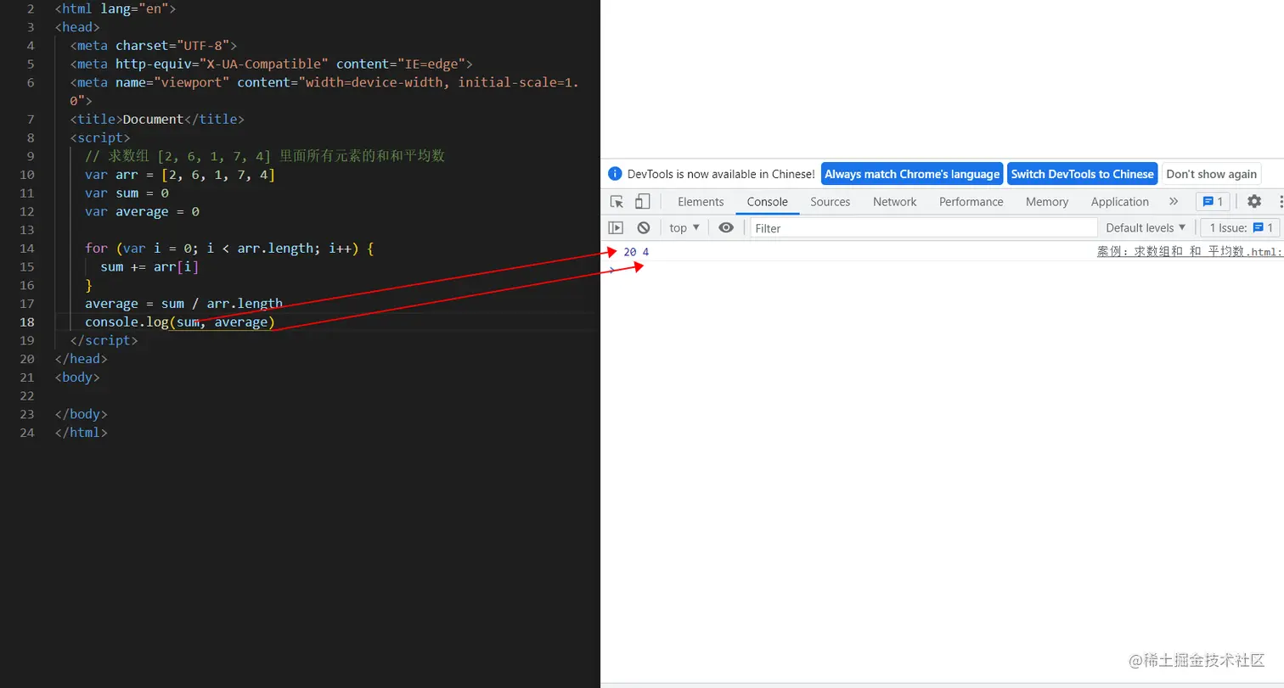This screenshot has width=1284, height=688.
Task: Click the "<html lang="en">" line
Action: point(115,9)
